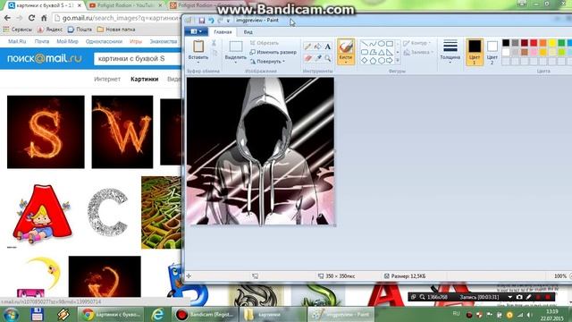Switch to Bandicam window in the taskbar

coord(205,314)
